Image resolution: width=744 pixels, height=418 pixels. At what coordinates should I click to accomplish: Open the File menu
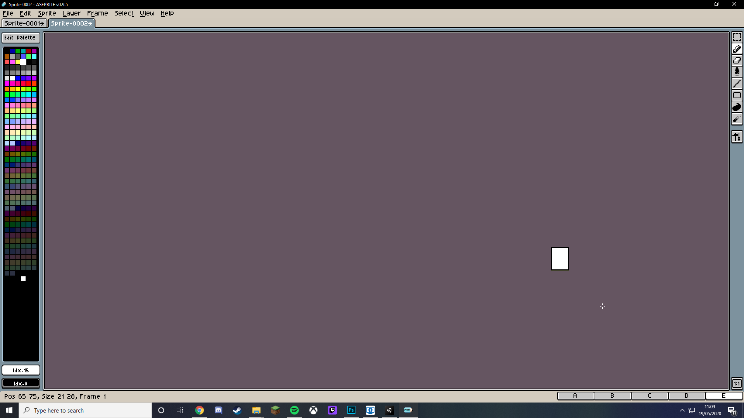(8, 13)
